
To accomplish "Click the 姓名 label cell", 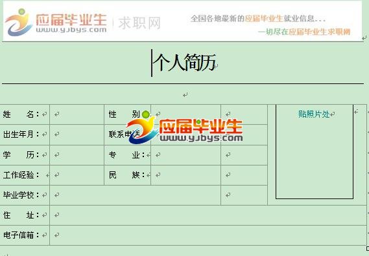I will (x=25, y=114).
